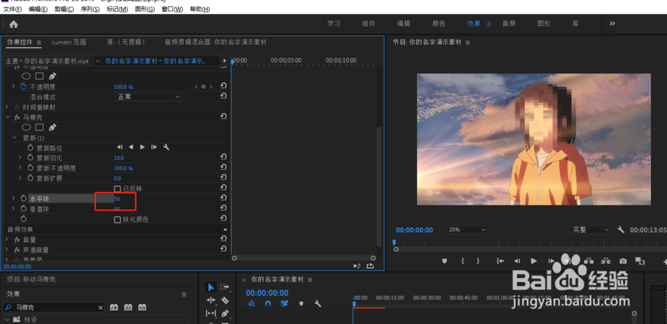Open the Graphics menu
The height and width of the screenshot is (324, 667).
click(145, 9)
